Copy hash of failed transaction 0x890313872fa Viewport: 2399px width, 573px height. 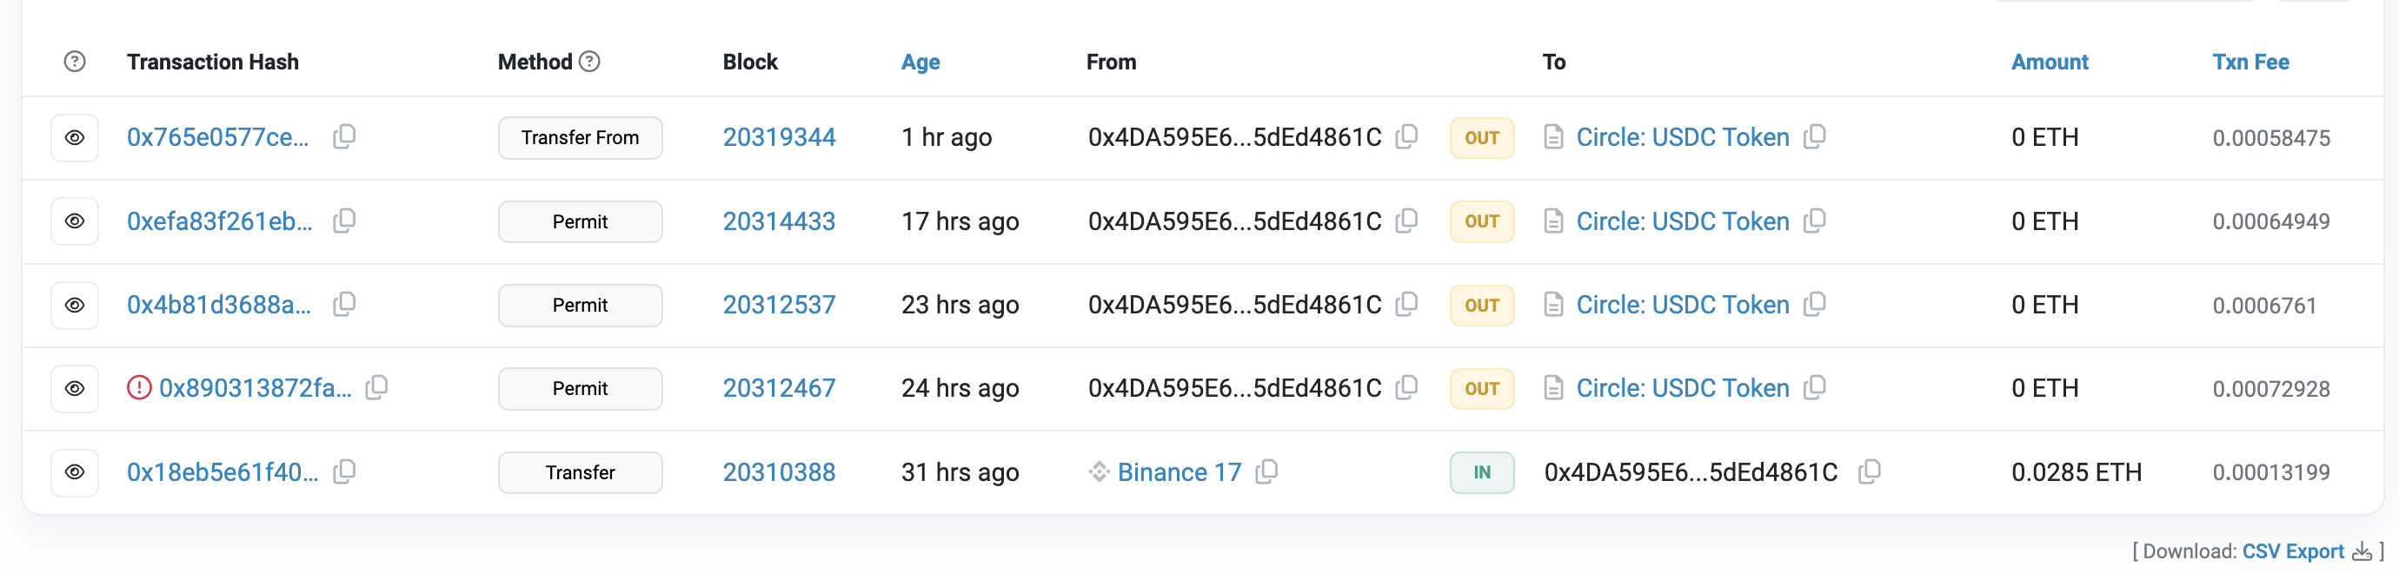click(x=376, y=388)
